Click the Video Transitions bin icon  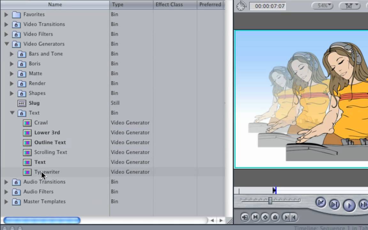[16, 24]
